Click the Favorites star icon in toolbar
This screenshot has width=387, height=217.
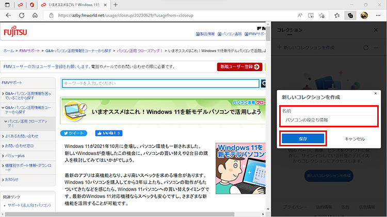point(337,15)
